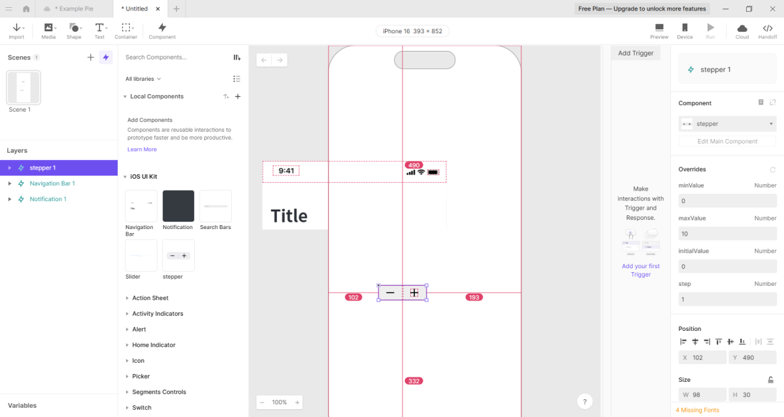Select the Slider component thumbnail
The height and width of the screenshot is (417, 784).
point(141,256)
